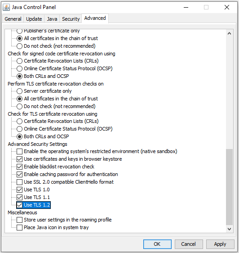
Task: Uncheck the 'Use TLS 1.0' checkbox
Action: tap(19, 190)
